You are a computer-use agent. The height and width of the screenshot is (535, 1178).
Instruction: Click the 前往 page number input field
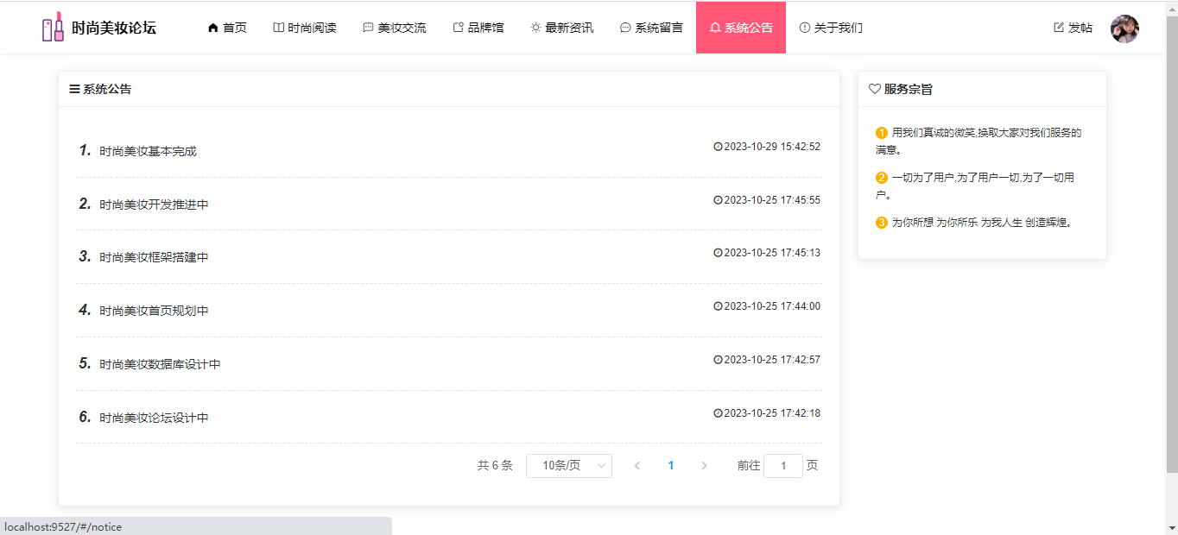(x=783, y=466)
